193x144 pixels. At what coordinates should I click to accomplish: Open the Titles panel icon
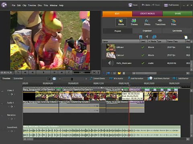coord(173,22)
